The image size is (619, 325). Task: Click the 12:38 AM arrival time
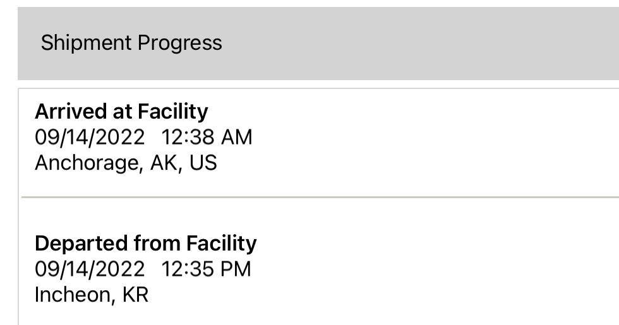207,137
